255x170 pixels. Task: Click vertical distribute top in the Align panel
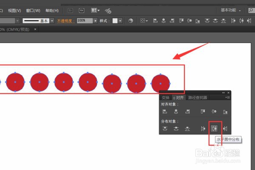click(165, 129)
